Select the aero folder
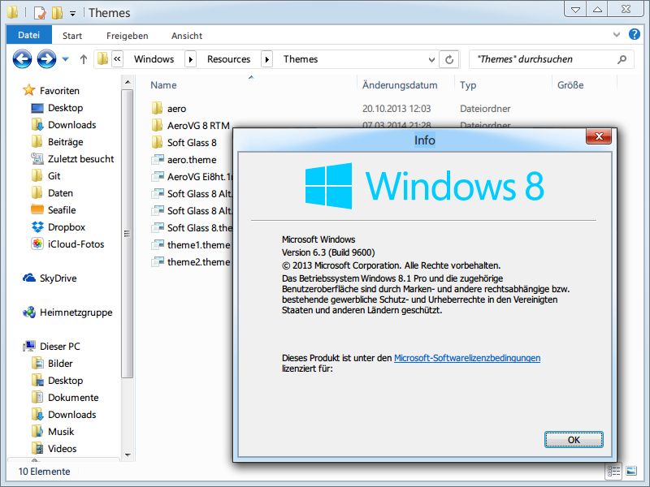Image resolution: width=650 pixels, height=487 pixels. tap(169, 109)
